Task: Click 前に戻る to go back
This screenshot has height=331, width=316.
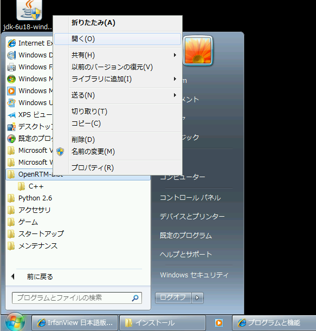Action: coord(40,276)
